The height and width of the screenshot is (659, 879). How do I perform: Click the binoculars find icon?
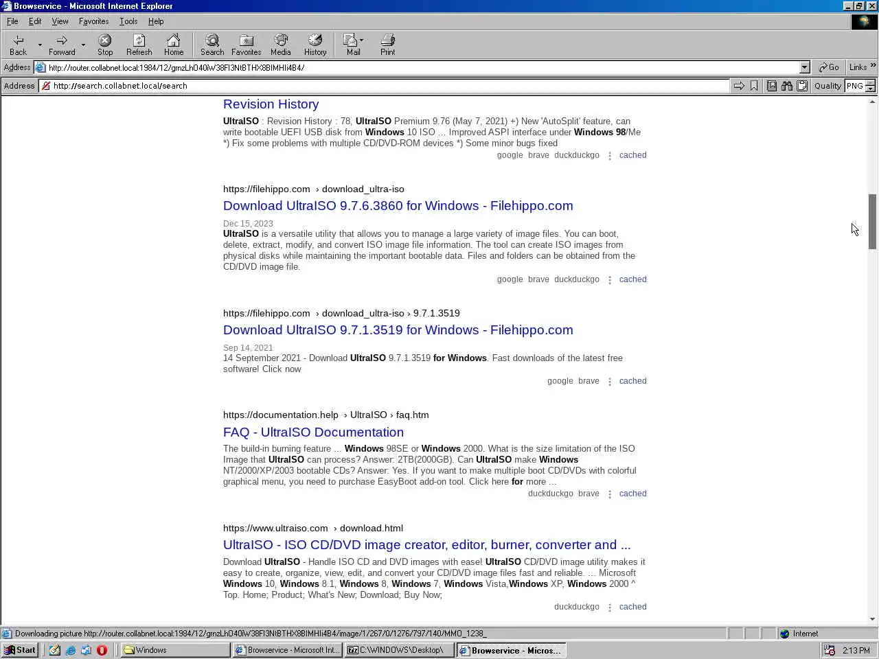[787, 86]
